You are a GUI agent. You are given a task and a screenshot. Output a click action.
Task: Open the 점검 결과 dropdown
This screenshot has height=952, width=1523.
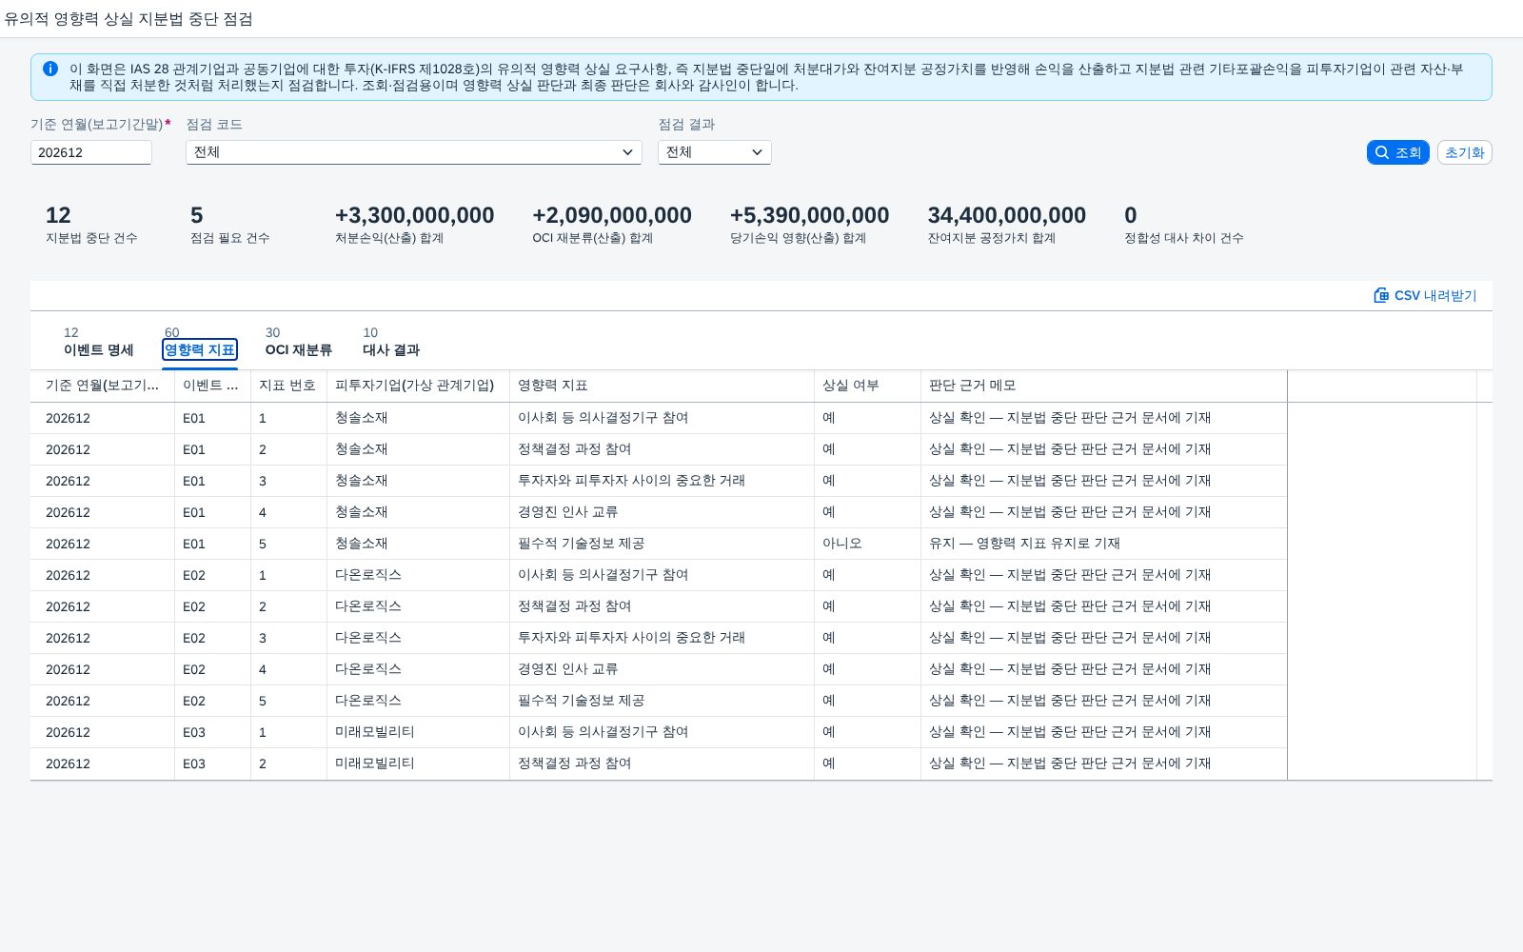tap(715, 152)
